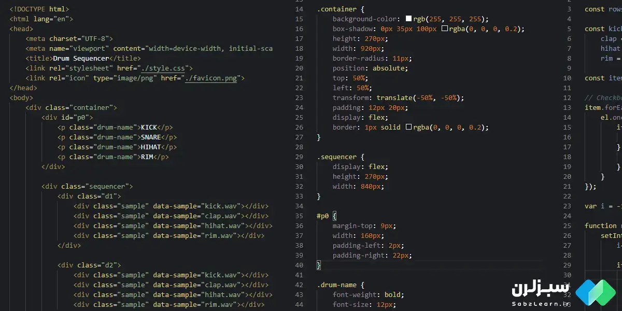Open the box-shadow rgba color swatch
The width and height of the screenshot is (622, 311).
pos(444,29)
